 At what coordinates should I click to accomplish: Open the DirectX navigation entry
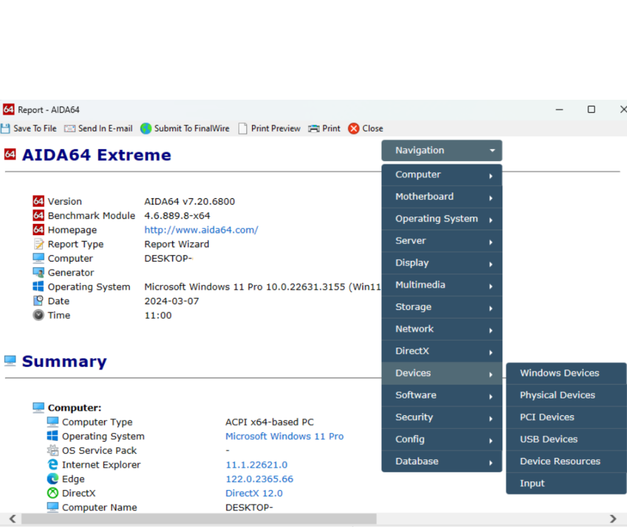441,351
